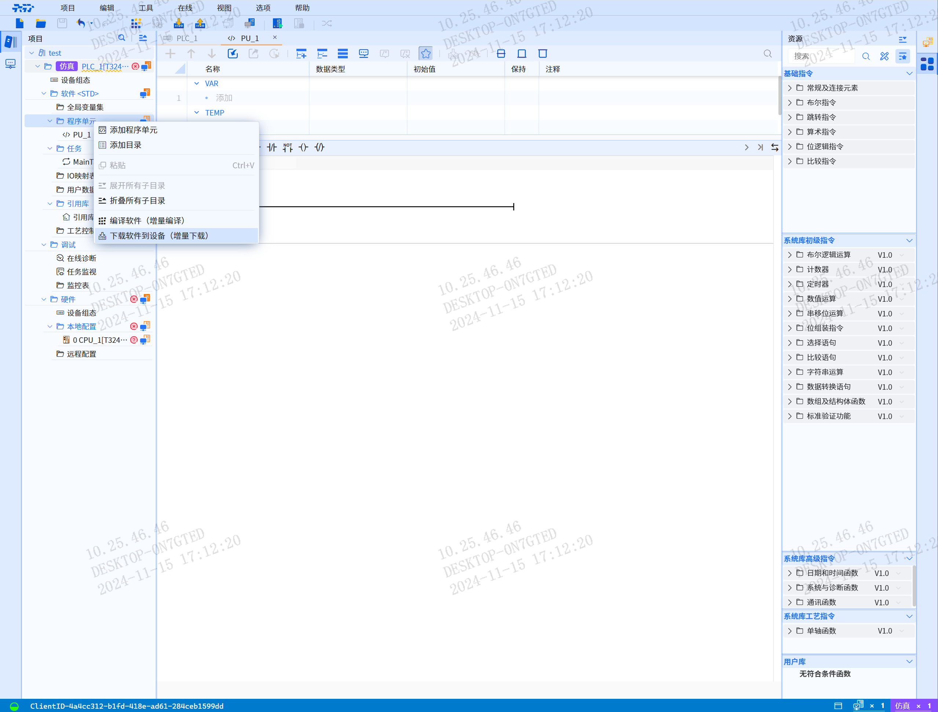Select 下载软件到设备（增量下载） from context menu
Screen dimensions: 938x712
(x=158, y=236)
